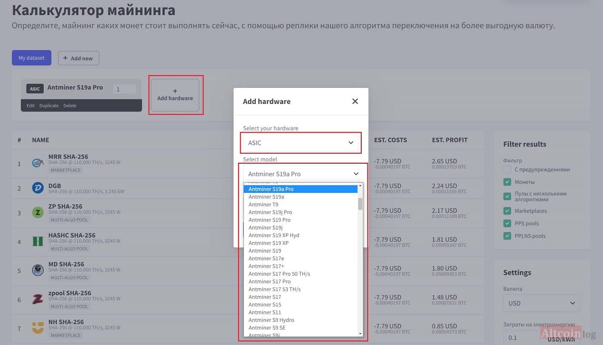Toggle the 'С предупреждениями' filter checkbox

tap(508, 170)
